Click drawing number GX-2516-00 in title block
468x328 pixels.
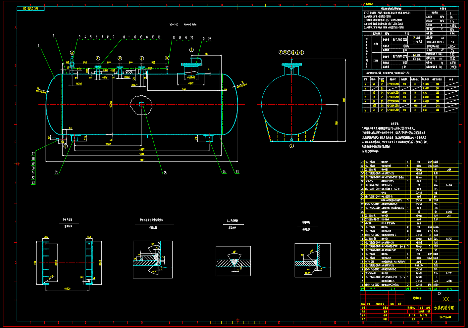(445, 317)
